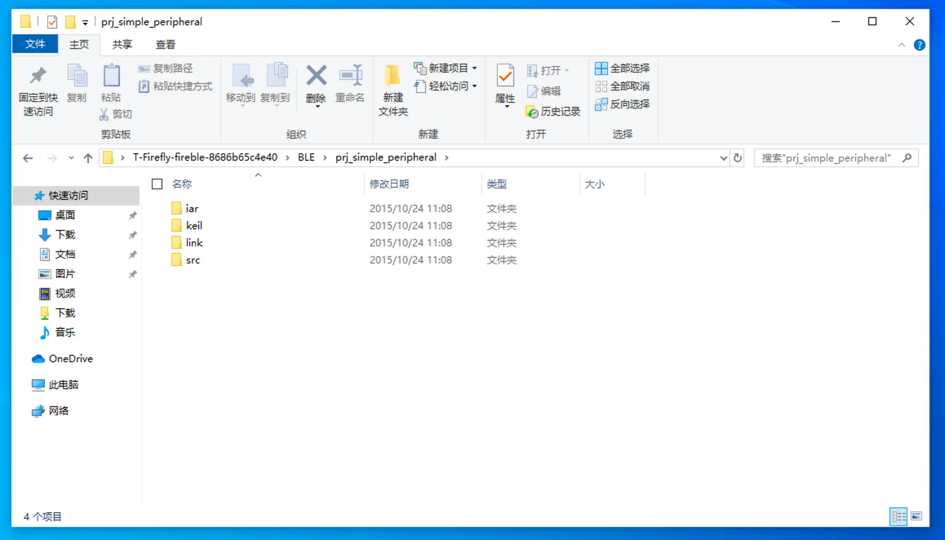Sort by Type column header (类型)

[497, 184]
